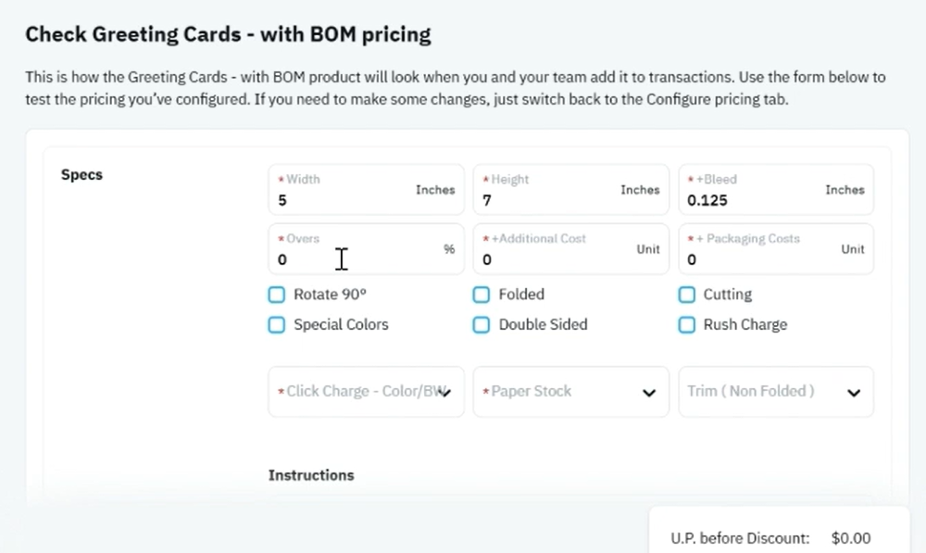Enable Special Colors checkbox

276,324
